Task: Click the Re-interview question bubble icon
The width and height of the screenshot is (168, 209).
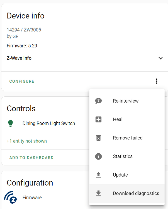Action: tap(98, 101)
